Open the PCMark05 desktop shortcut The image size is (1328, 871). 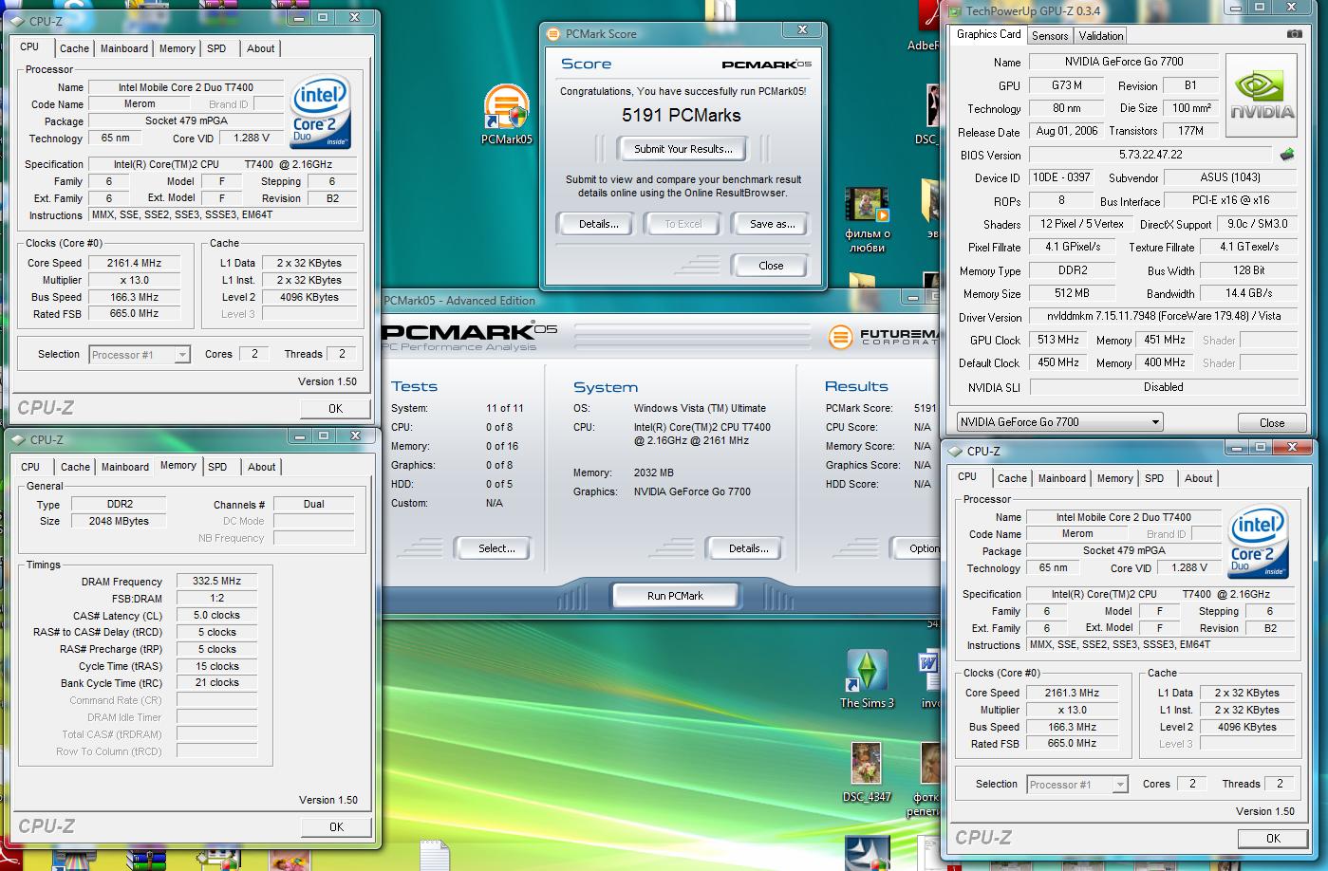click(x=506, y=115)
